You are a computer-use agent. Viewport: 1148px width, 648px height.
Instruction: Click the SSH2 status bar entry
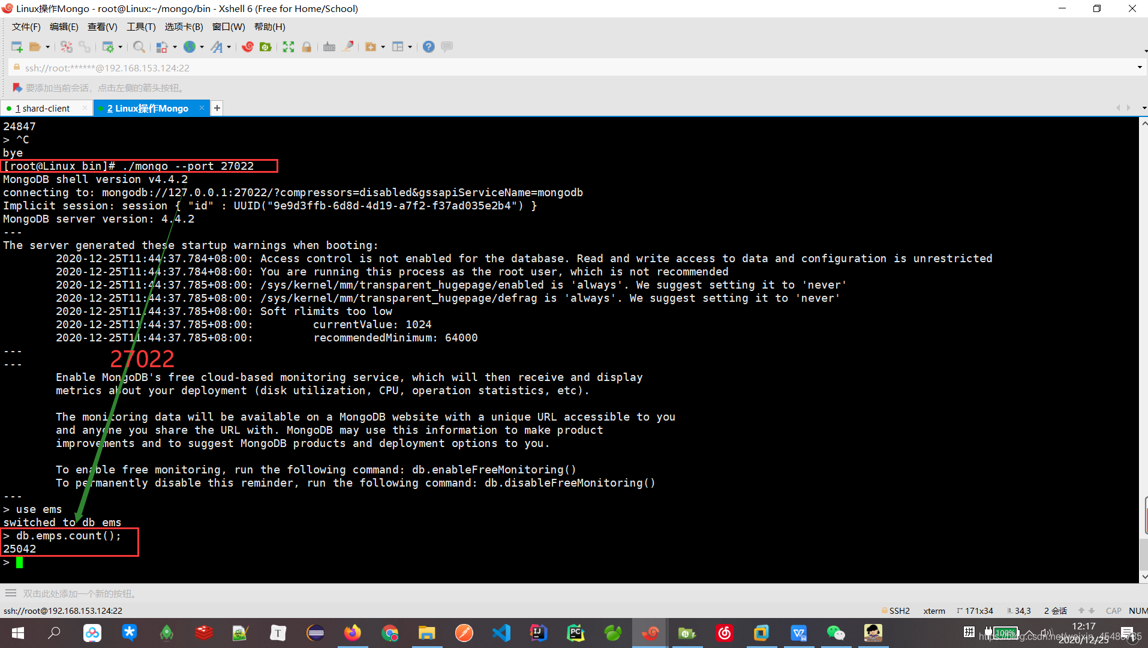pyautogui.click(x=895, y=611)
